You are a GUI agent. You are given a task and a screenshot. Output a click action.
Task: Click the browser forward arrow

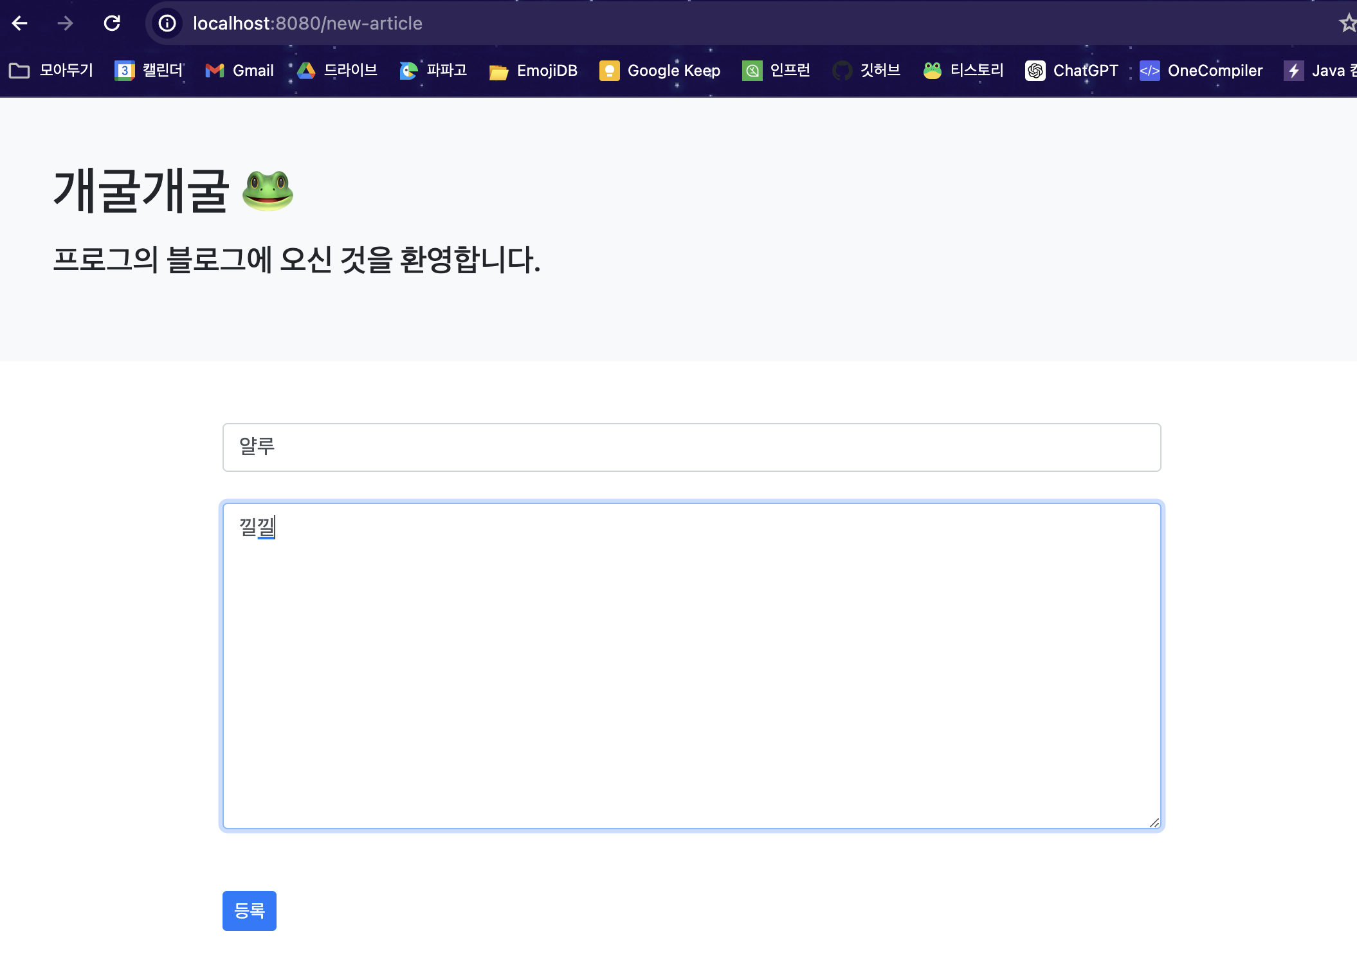(x=65, y=24)
